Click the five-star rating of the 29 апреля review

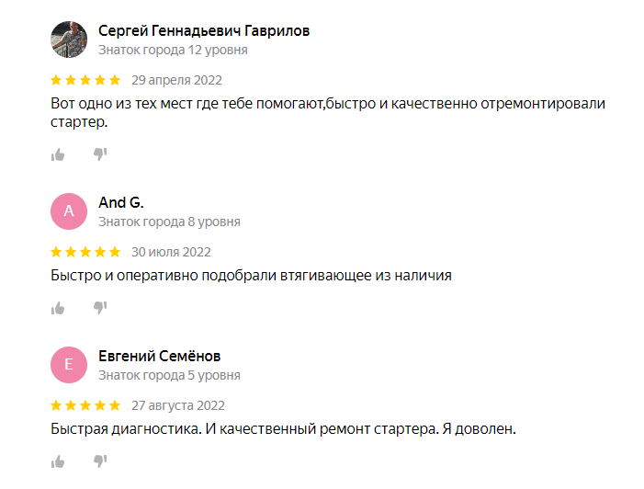[x=85, y=80]
